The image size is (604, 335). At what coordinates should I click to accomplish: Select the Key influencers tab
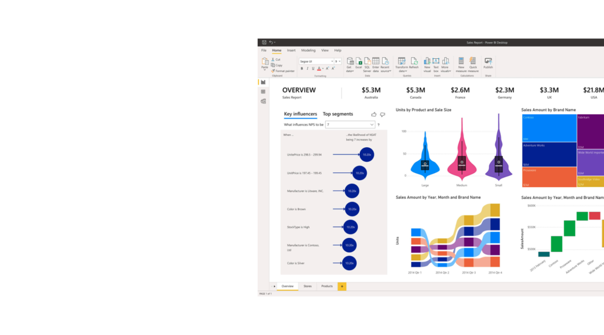point(300,114)
